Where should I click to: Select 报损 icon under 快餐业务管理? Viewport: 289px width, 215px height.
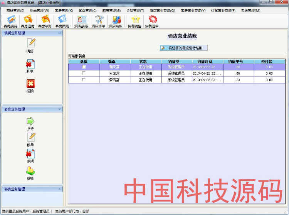coord(30,86)
